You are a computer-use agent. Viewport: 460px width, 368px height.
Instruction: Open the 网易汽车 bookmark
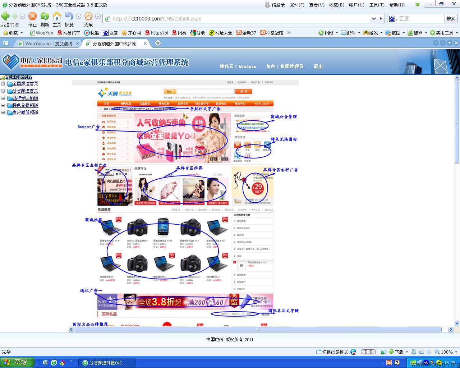[69, 33]
